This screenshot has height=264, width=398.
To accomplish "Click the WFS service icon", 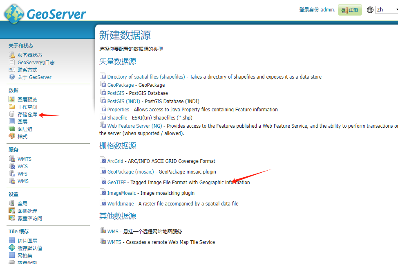I will (12, 174).
